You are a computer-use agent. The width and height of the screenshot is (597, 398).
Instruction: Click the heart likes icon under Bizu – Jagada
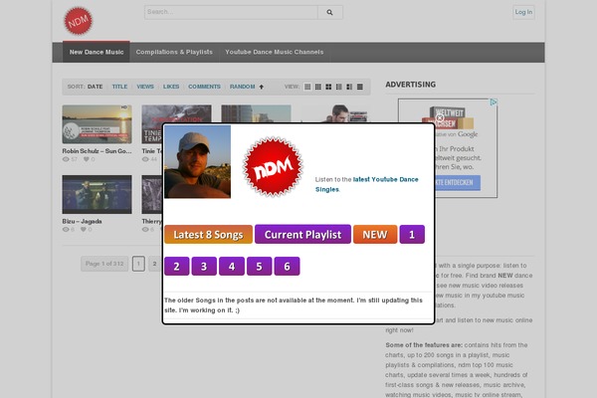(x=84, y=229)
